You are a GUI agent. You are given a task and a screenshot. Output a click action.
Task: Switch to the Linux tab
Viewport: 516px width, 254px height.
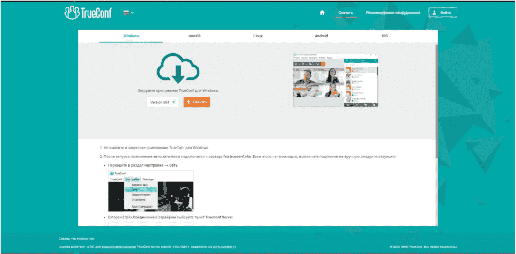click(258, 36)
